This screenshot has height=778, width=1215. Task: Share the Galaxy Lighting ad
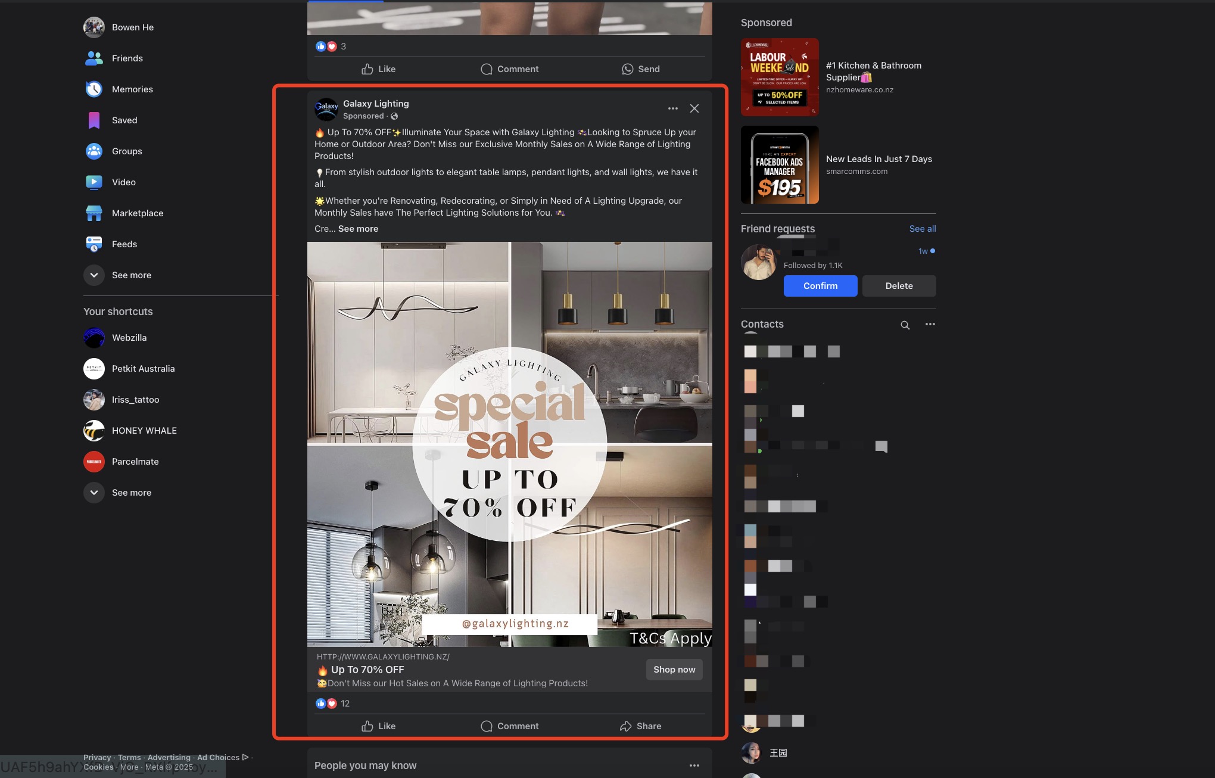(x=641, y=726)
